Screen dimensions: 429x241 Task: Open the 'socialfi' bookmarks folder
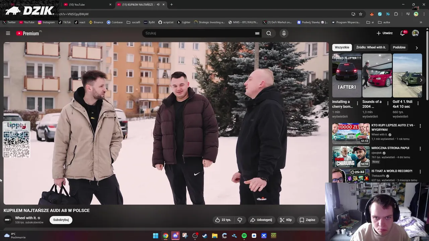tap(133, 22)
